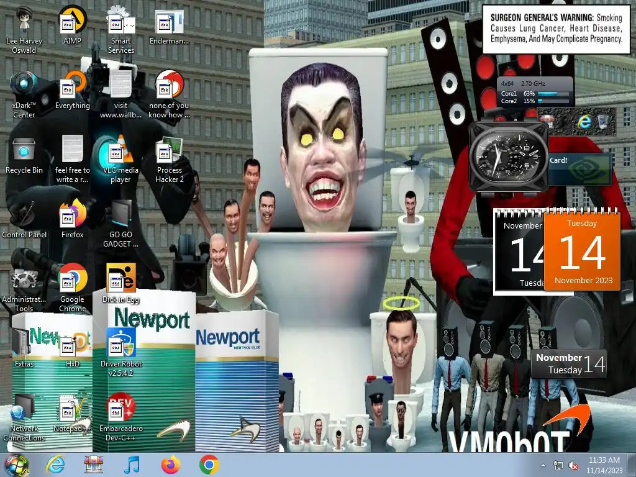Click the analog watch clock gadget
Screen dimensions: 636x477
508,157
